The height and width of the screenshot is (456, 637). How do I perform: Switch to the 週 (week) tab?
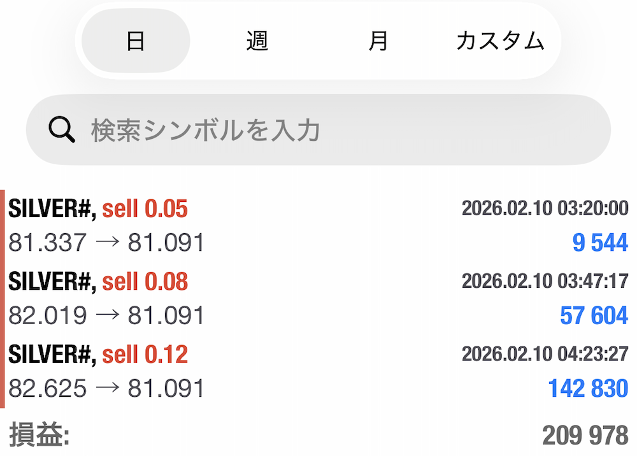click(x=257, y=41)
